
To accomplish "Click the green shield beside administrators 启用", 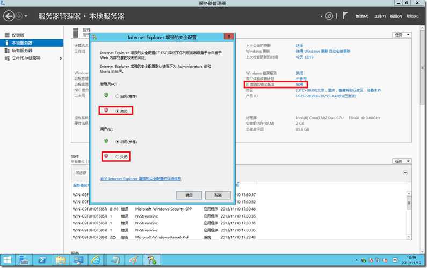I will [106, 95].
